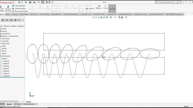Viewport: 193px width, 108px height.
Task: Switch to the SolidCAM Operations tab
Action: pos(71,14)
